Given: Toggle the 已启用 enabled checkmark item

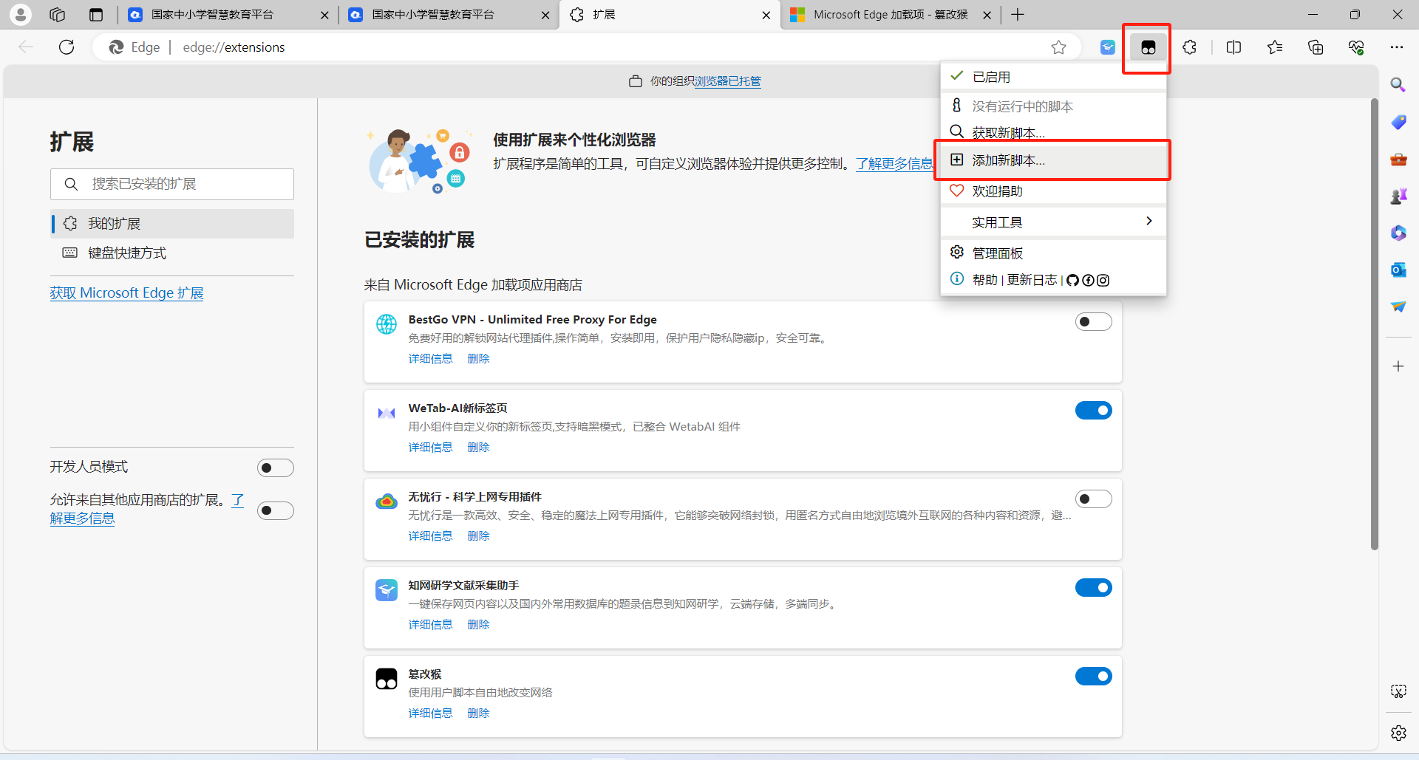Looking at the screenshot, I should tap(1053, 77).
